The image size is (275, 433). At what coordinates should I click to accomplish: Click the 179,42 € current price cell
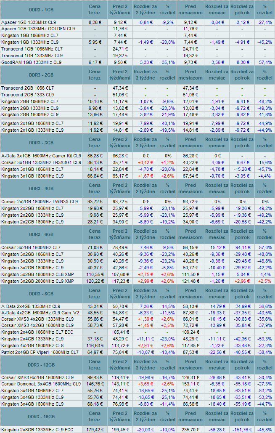[x=95, y=430]
